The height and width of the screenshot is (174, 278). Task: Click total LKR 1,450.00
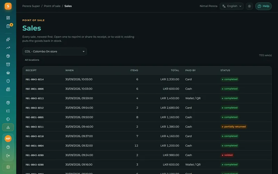click(170, 98)
